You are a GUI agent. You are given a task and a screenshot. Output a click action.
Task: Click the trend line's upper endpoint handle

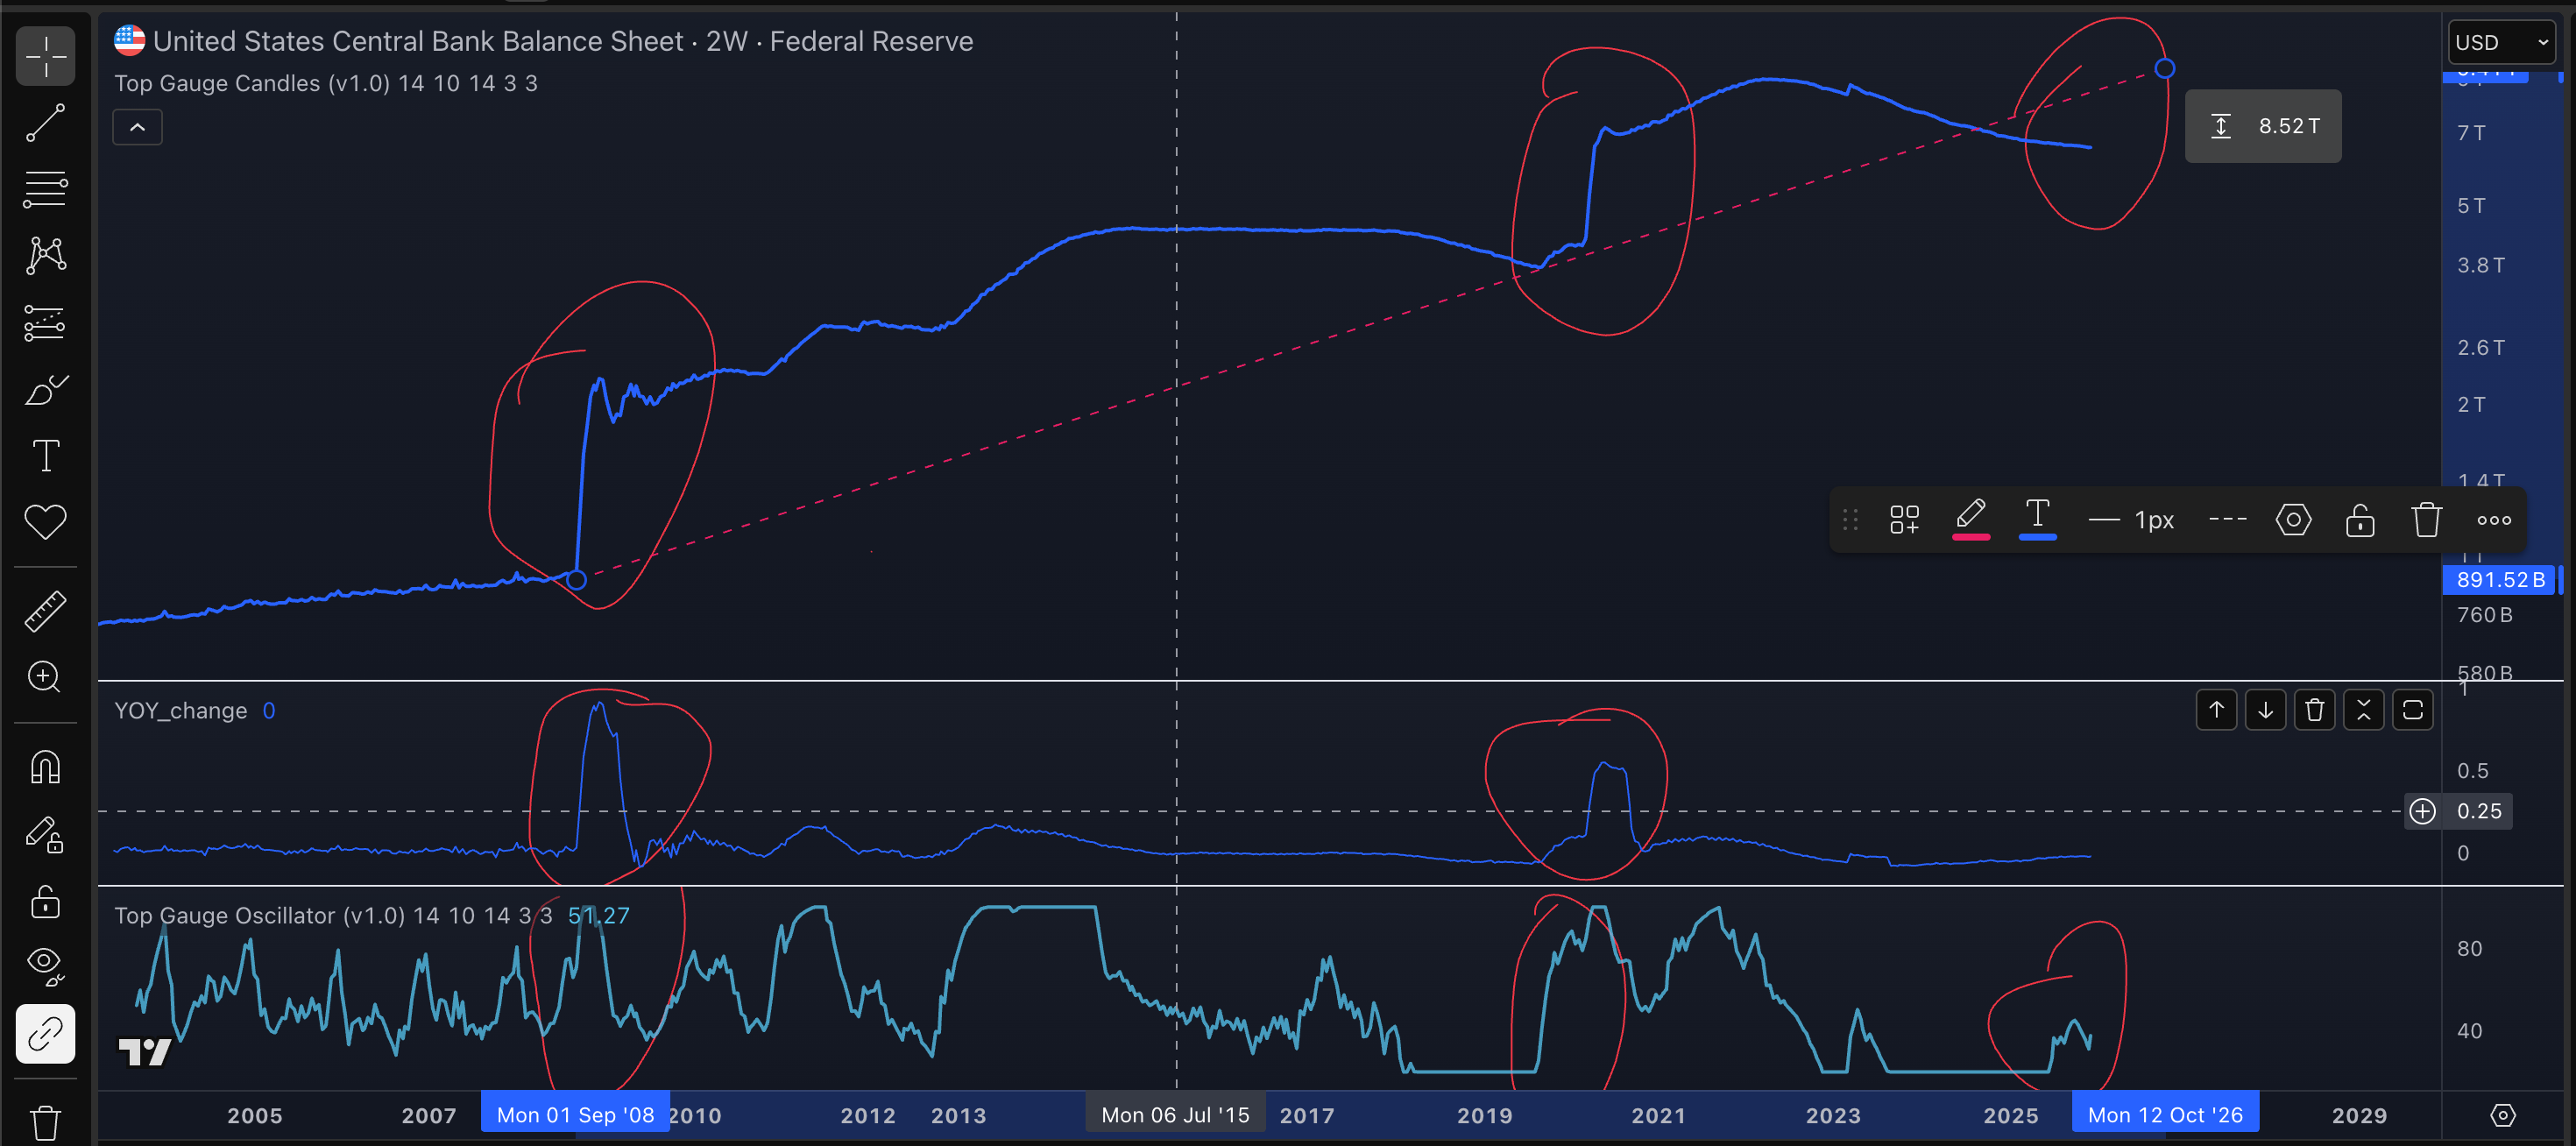2164,68
